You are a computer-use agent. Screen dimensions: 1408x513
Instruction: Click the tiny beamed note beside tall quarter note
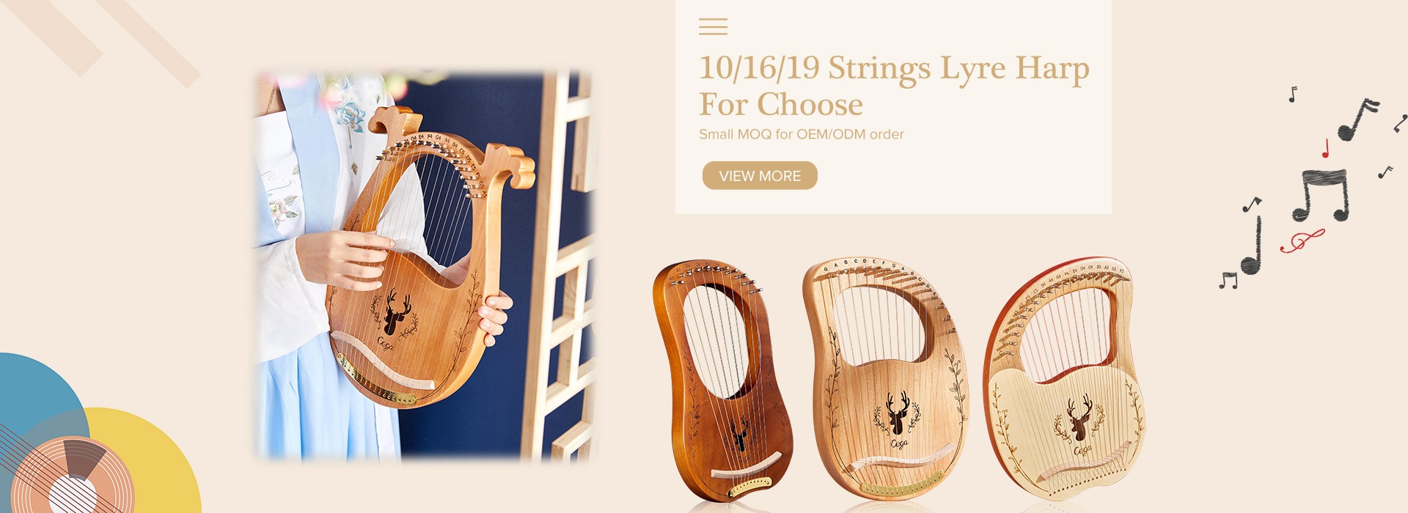[1228, 280]
